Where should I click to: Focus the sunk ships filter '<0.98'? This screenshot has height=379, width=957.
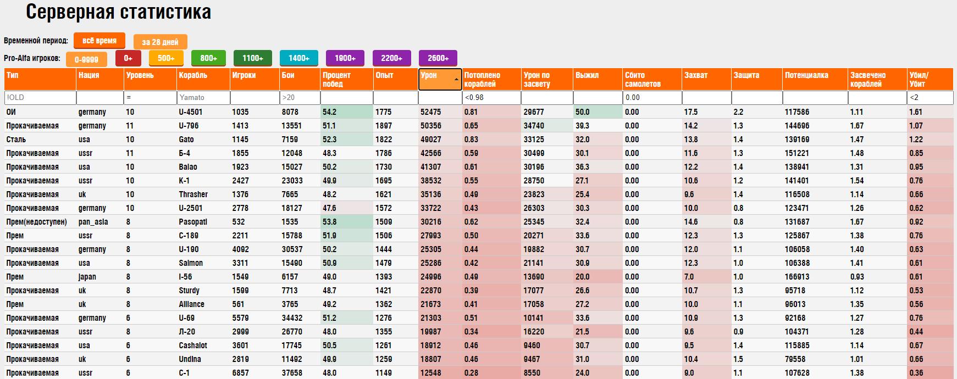click(491, 97)
